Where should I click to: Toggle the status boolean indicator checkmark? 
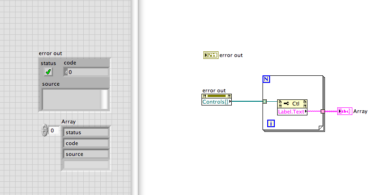point(48,72)
